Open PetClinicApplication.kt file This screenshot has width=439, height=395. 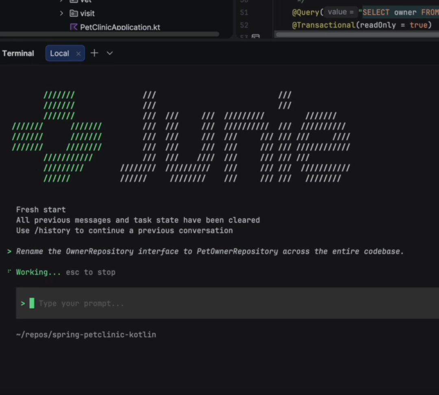(x=120, y=27)
